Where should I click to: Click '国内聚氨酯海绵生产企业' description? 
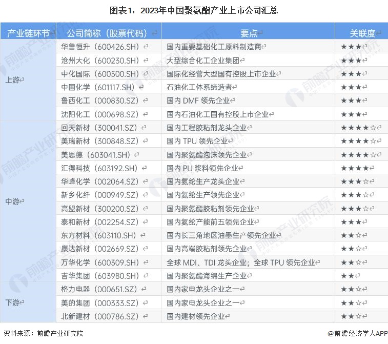[x=207, y=276]
